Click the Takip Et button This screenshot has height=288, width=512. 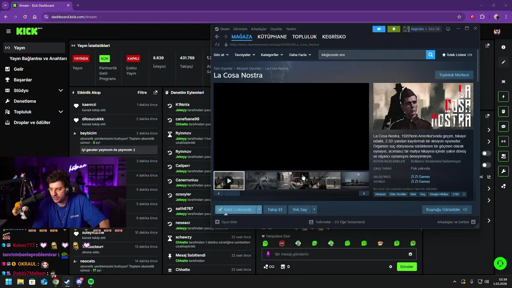pos(275,210)
